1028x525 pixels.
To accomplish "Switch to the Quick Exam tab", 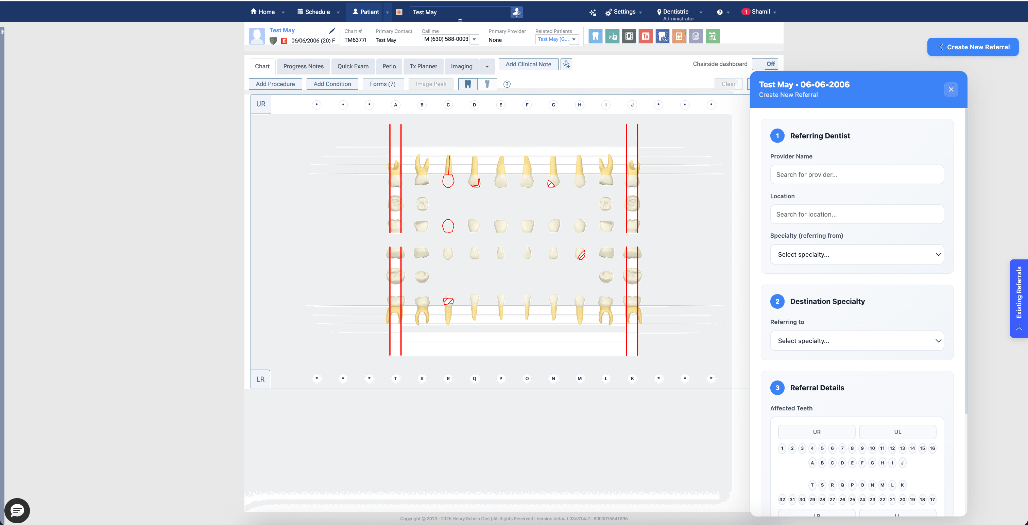I will tap(353, 67).
